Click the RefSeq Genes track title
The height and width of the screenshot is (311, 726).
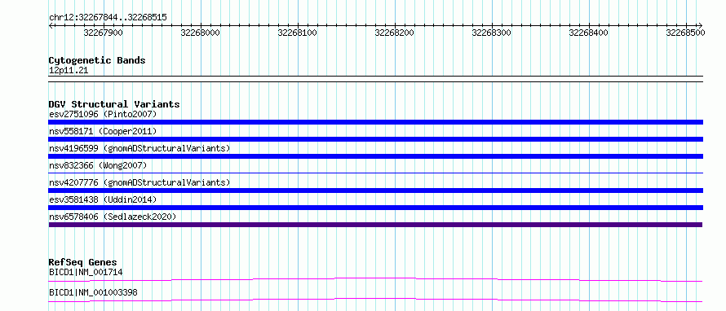pos(83,262)
